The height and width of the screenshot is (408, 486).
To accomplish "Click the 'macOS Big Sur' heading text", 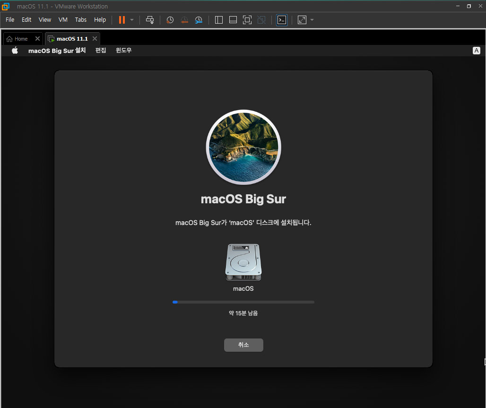I will coord(243,199).
